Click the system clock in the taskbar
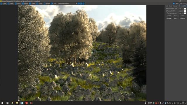Screen dimensions: 187x105 click(183, 103)
